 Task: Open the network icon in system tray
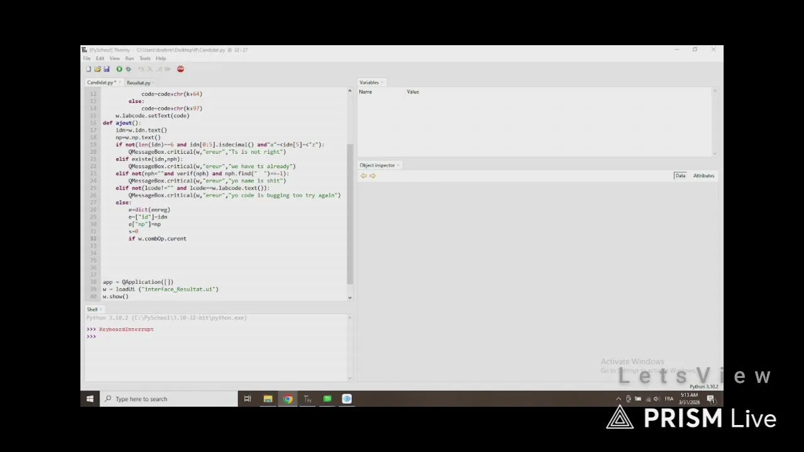click(647, 399)
